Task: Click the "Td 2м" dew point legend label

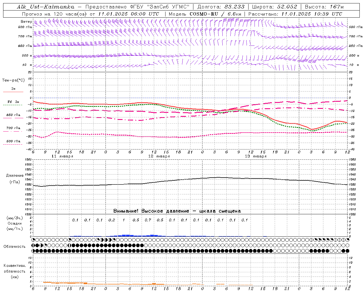Action: (x=13, y=102)
